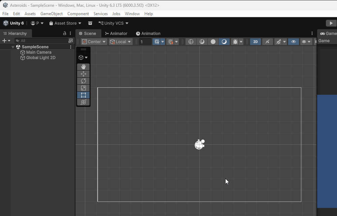Viewport: 337px width, 216px height.
Task: Open the Assets menu
Action: 30,14
